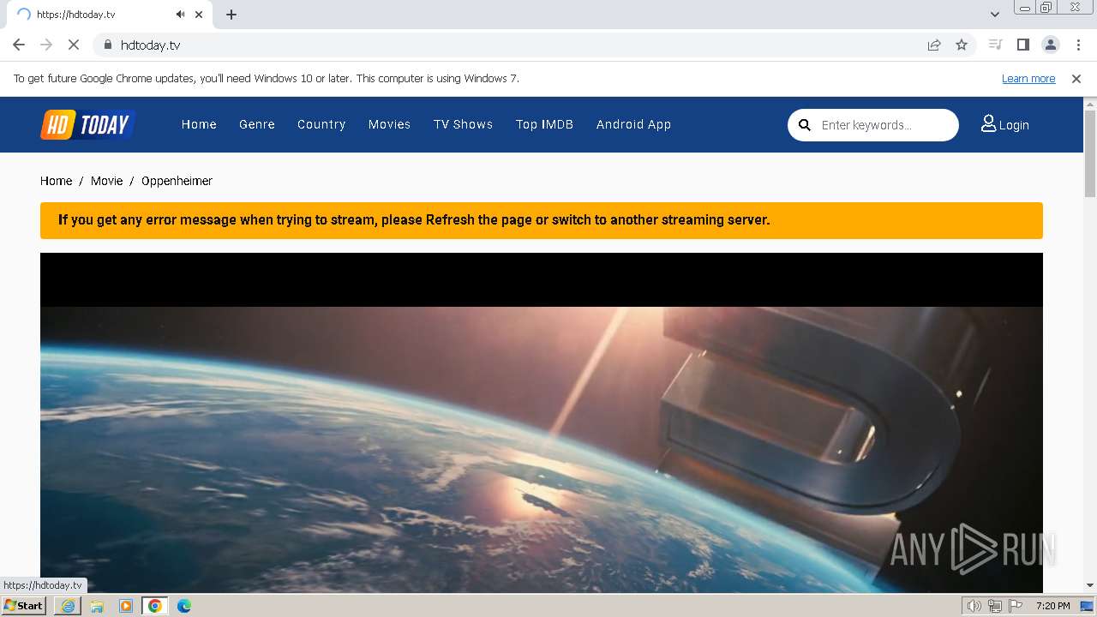Toggle the browser side panel
This screenshot has width=1097, height=617.
pyautogui.click(x=1022, y=45)
